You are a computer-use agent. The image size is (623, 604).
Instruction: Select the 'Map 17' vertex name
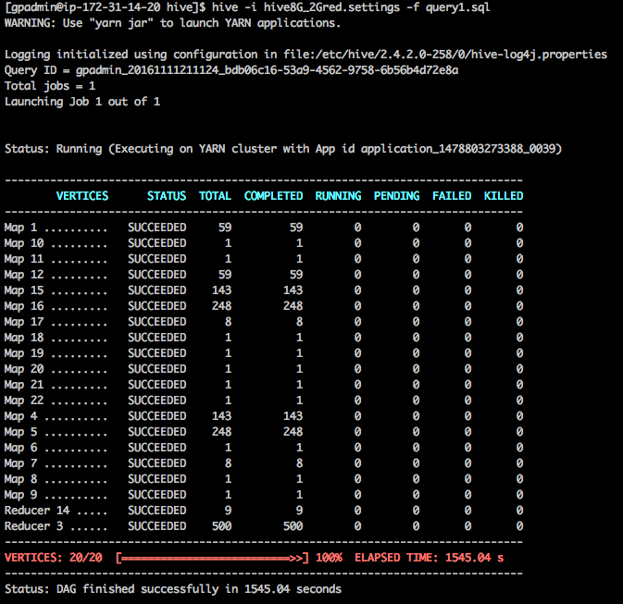[x=24, y=322]
